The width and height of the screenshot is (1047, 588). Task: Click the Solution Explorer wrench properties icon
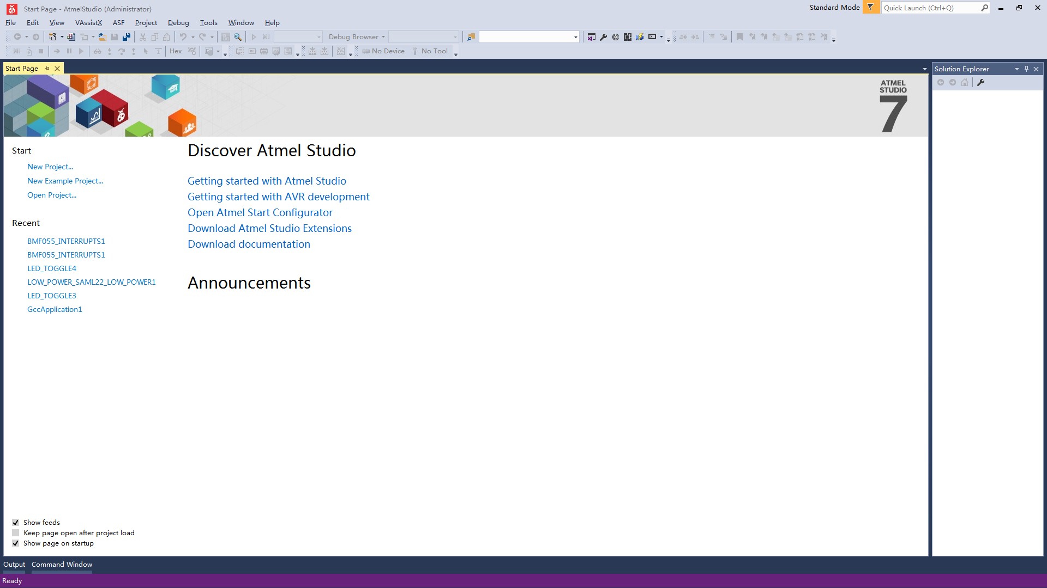(x=980, y=83)
